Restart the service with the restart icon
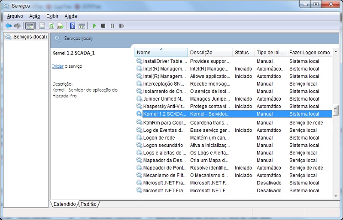The height and width of the screenshot is (220, 343). (121, 26)
